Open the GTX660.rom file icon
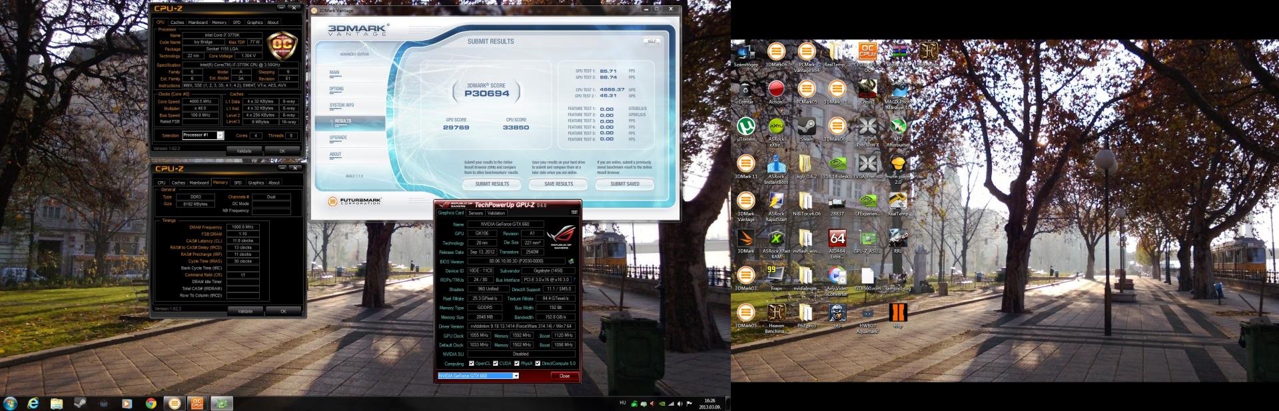 (867, 278)
